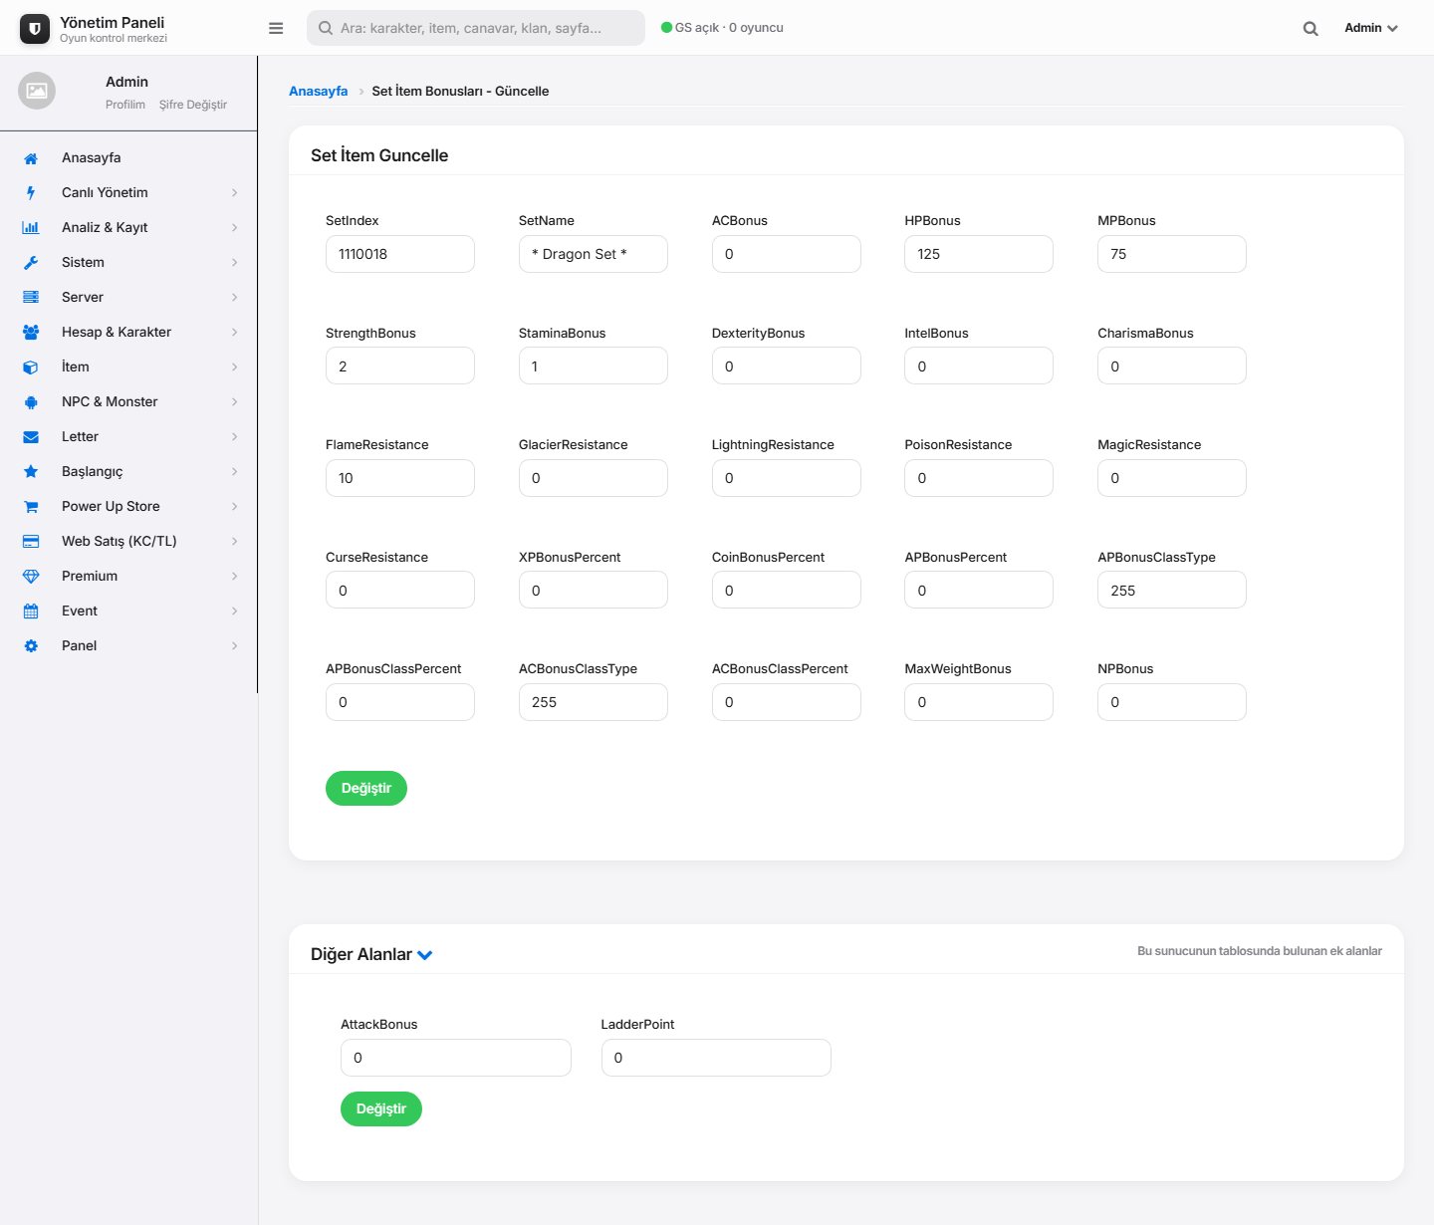The width and height of the screenshot is (1434, 1225).
Task: Open the Power Up Store menu item
Action: (x=129, y=507)
